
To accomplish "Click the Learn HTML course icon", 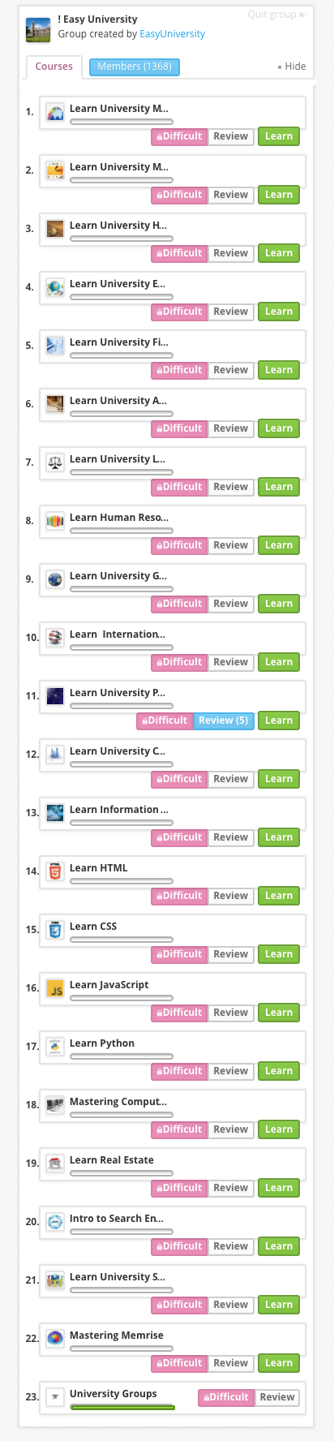I will (x=55, y=871).
